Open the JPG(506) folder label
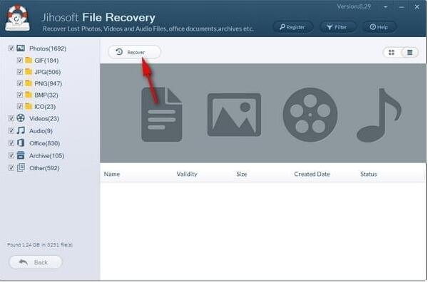Screen dimensions: 428x282 [x=48, y=72]
